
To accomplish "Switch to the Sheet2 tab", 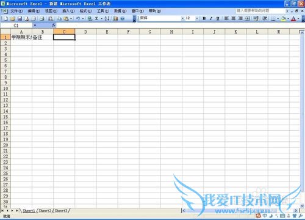I will [x=45, y=211].
